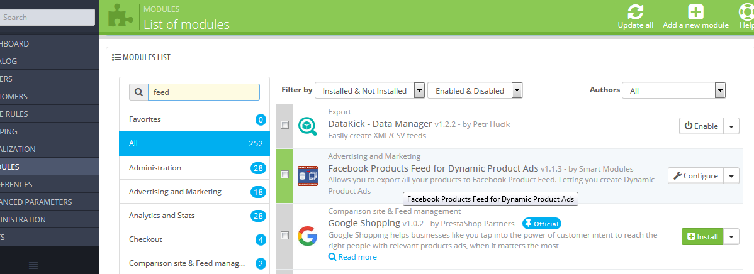Click the Google Shopping module title
The image size is (754, 274).
click(x=364, y=223)
